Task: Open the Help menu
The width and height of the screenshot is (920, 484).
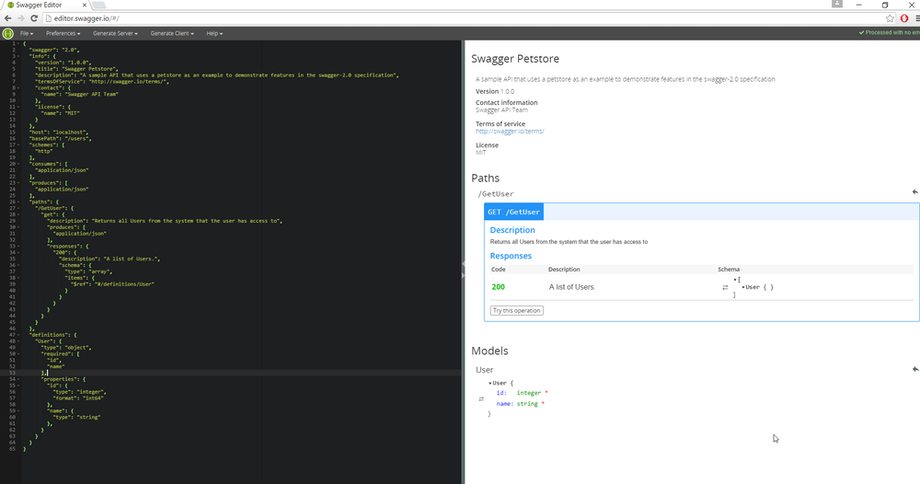Action: [214, 33]
